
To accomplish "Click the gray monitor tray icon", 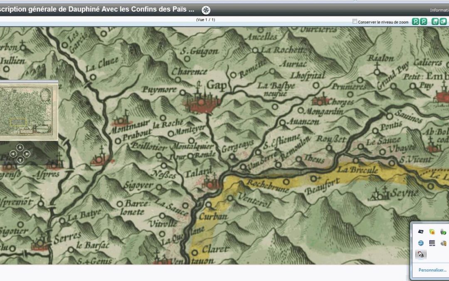I will [432, 243].
